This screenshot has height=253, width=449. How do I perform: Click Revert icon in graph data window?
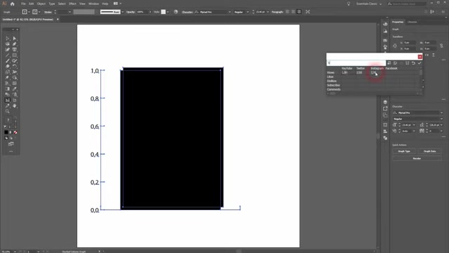tap(413, 63)
